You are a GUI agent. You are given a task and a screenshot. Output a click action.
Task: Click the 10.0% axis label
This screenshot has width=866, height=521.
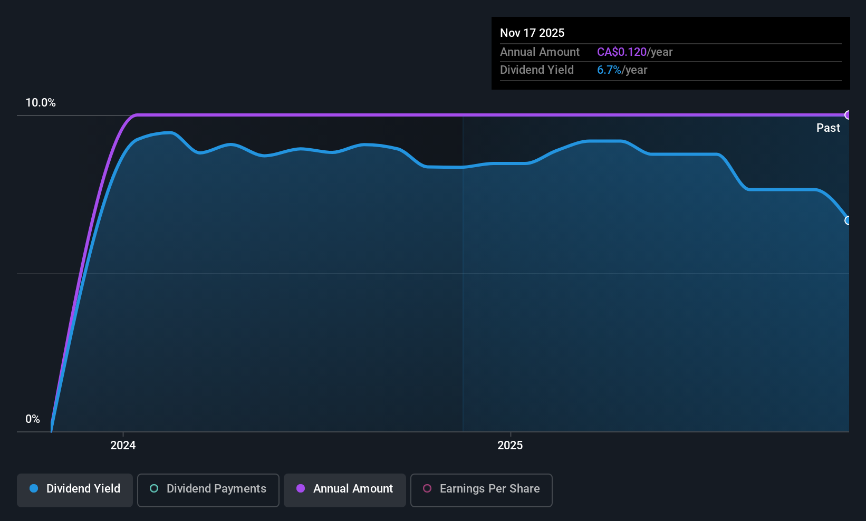pyautogui.click(x=41, y=102)
